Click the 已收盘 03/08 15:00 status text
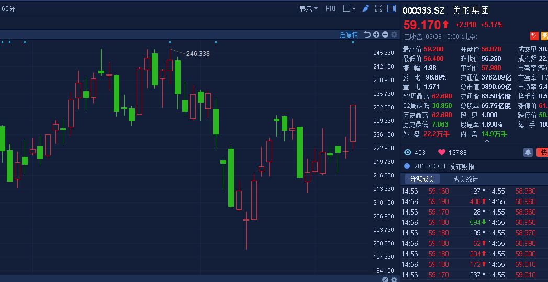548x282 pixels. 440,37
